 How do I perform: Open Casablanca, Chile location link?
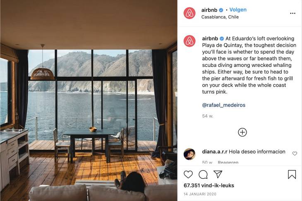(220, 17)
